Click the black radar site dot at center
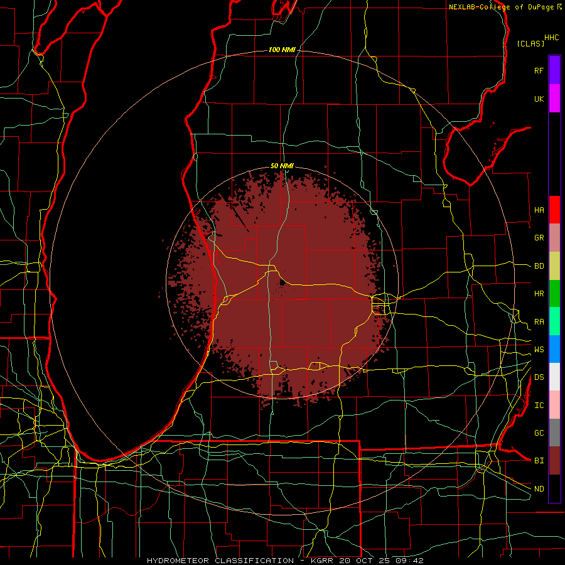 point(282,283)
